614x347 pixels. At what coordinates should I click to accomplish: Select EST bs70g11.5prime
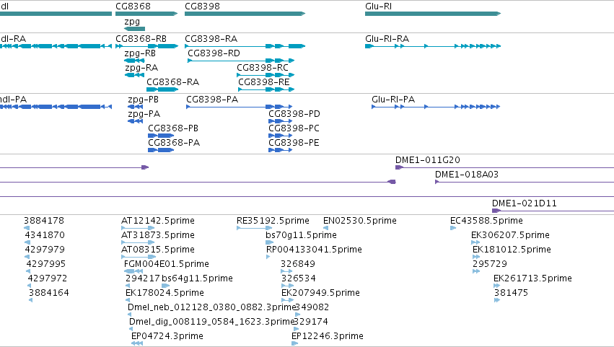[x=301, y=235]
